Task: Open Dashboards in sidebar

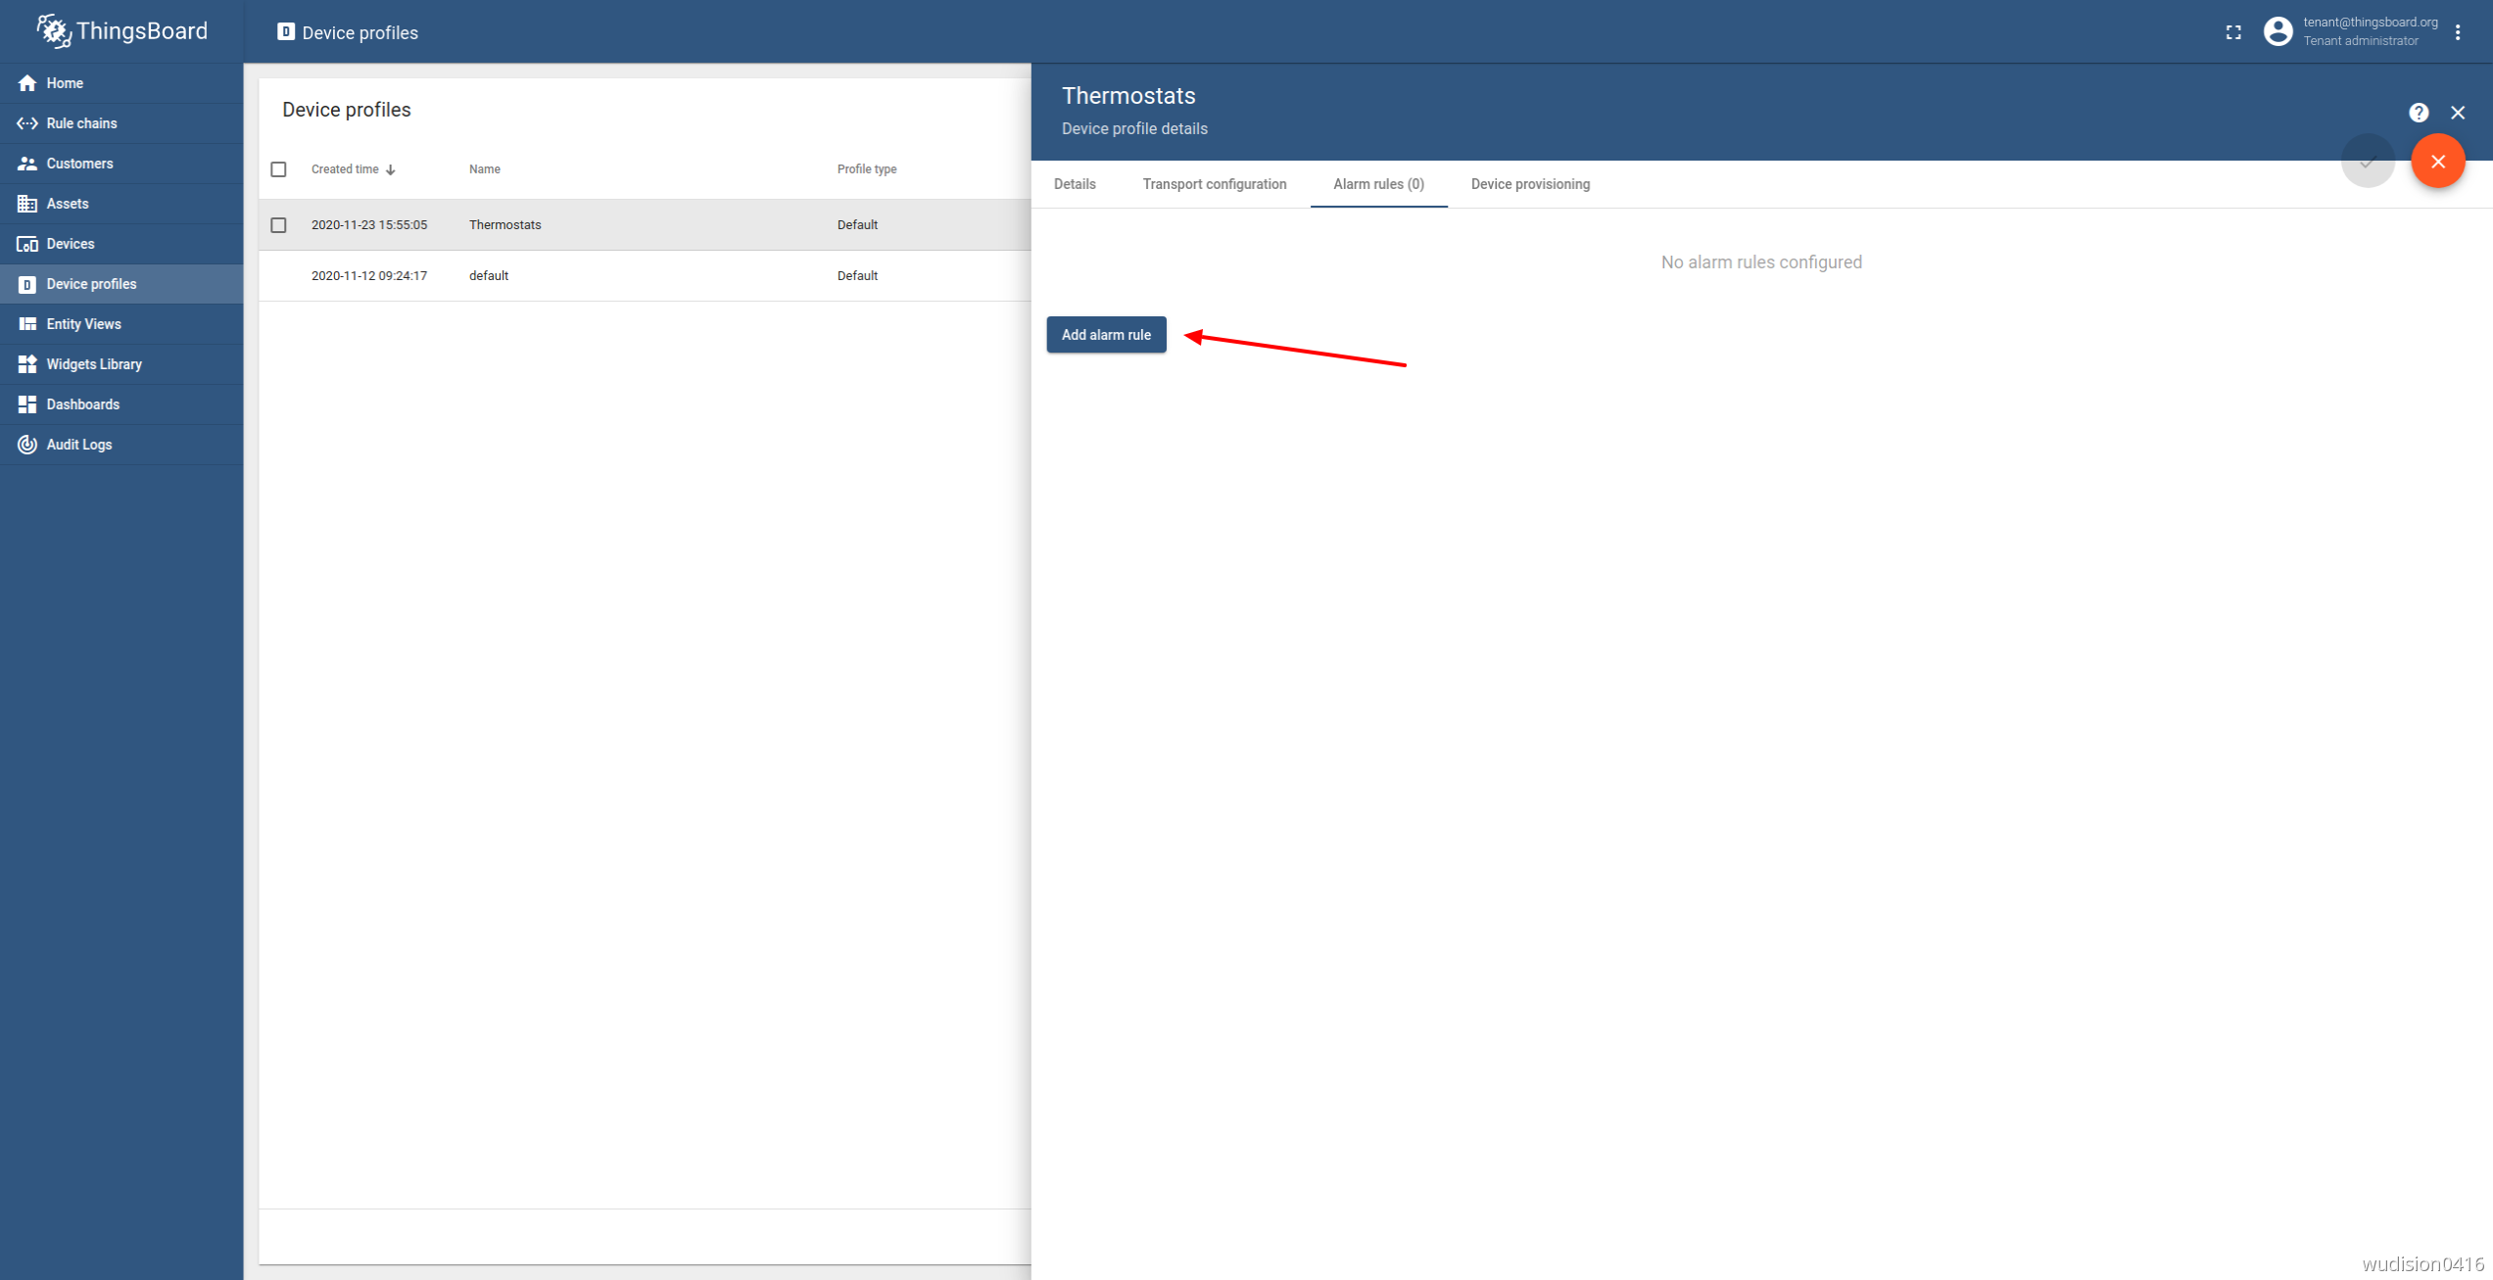Action: [82, 404]
